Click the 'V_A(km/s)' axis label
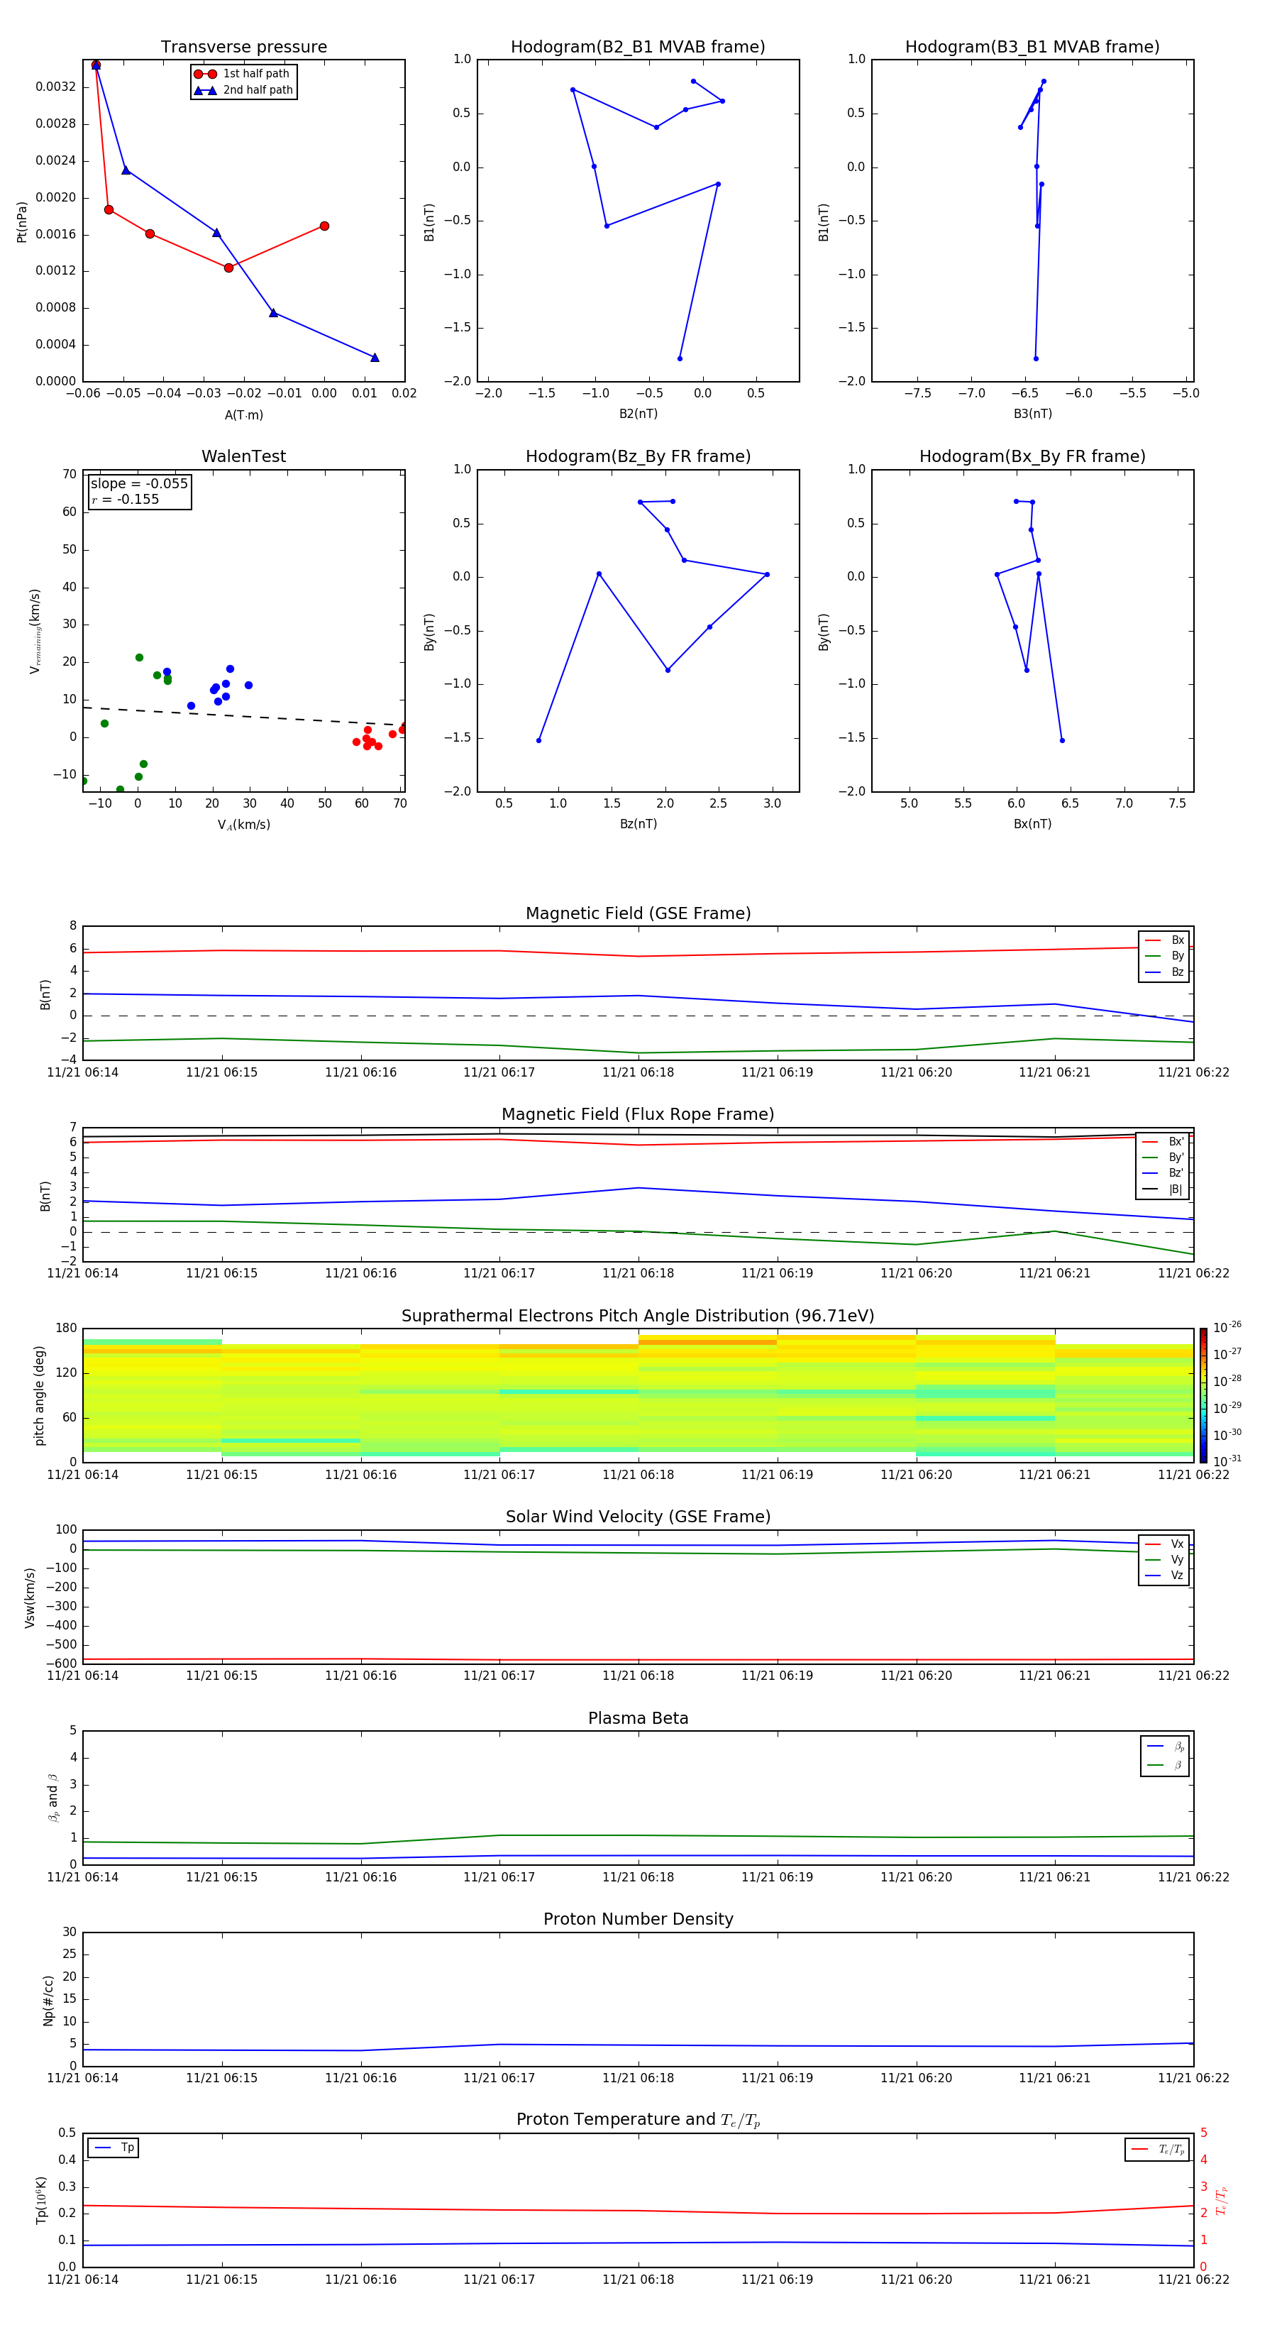Viewport: 1277px width, 2342px height. pyautogui.click(x=243, y=825)
